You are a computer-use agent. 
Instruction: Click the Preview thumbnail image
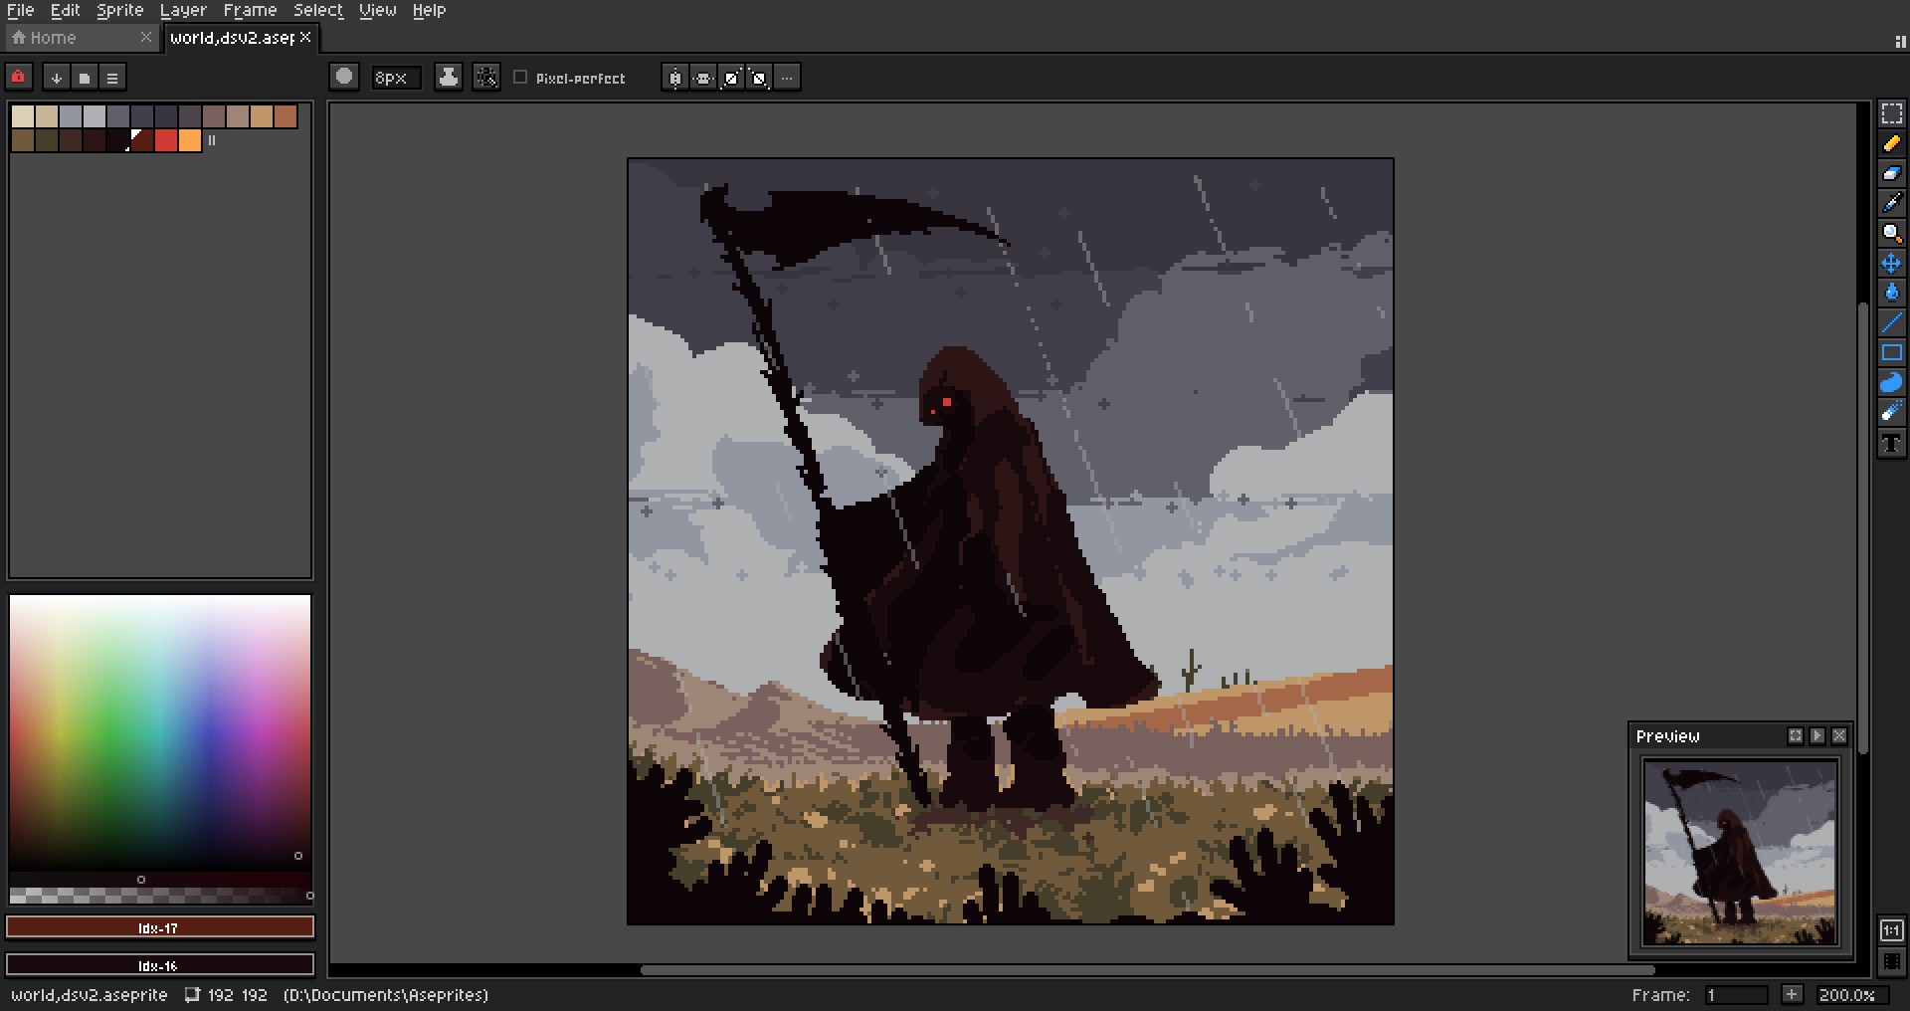pos(1740,853)
